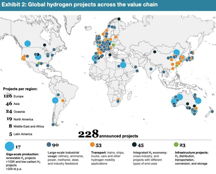Click the light blue Giga-scale production legend circle
This screenshot has height=174, width=216.
(9, 146)
